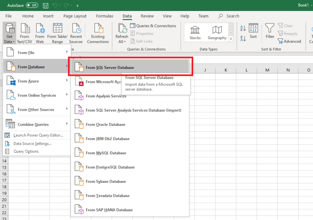Open Data Source Settings
313x220 pixels.
pyautogui.click(x=37, y=143)
